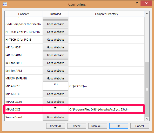Screen dimensions: 154x133
Task: Click the vertical scrollbar thumb
Action: 147,89
